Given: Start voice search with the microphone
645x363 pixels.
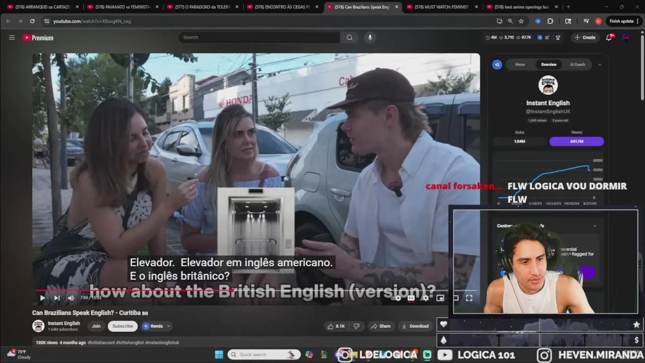Looking at the screenshot, I should click(370, 37).
